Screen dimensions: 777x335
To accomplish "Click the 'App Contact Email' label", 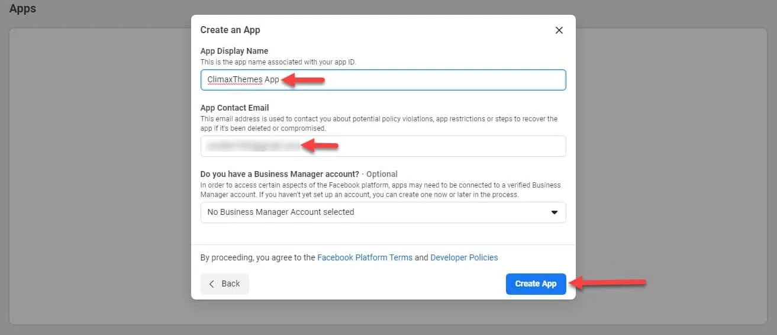I will click(x=235, y=108).
